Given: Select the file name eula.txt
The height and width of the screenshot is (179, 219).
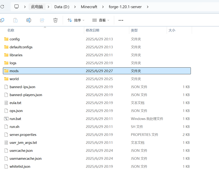Looking at the screenshot, I should (15, 103).
